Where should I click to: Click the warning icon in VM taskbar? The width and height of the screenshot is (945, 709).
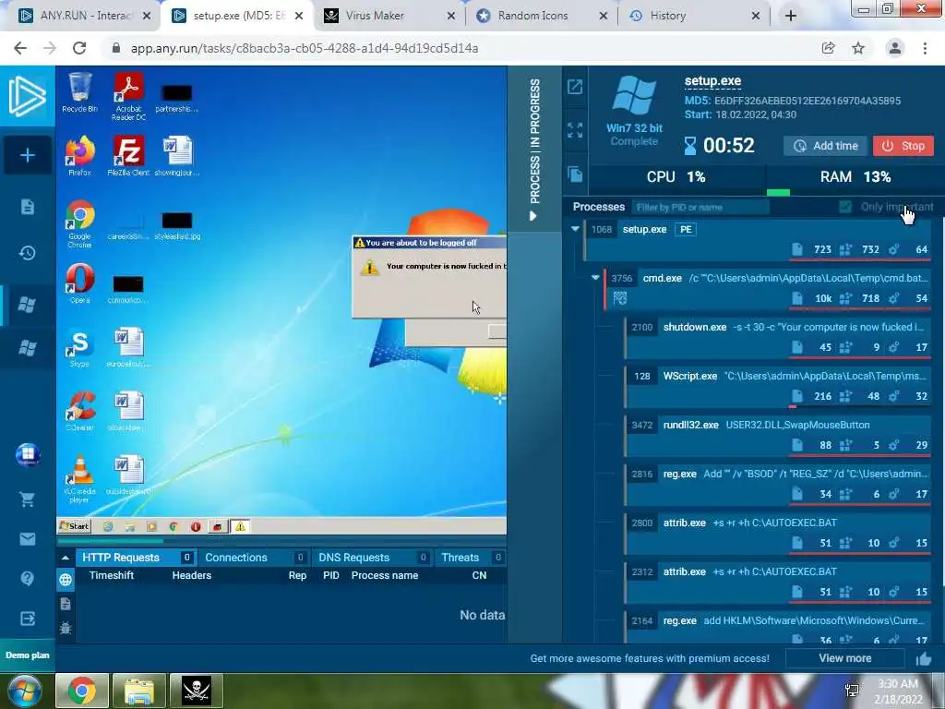pyautogui.click(x=240, y=526)
